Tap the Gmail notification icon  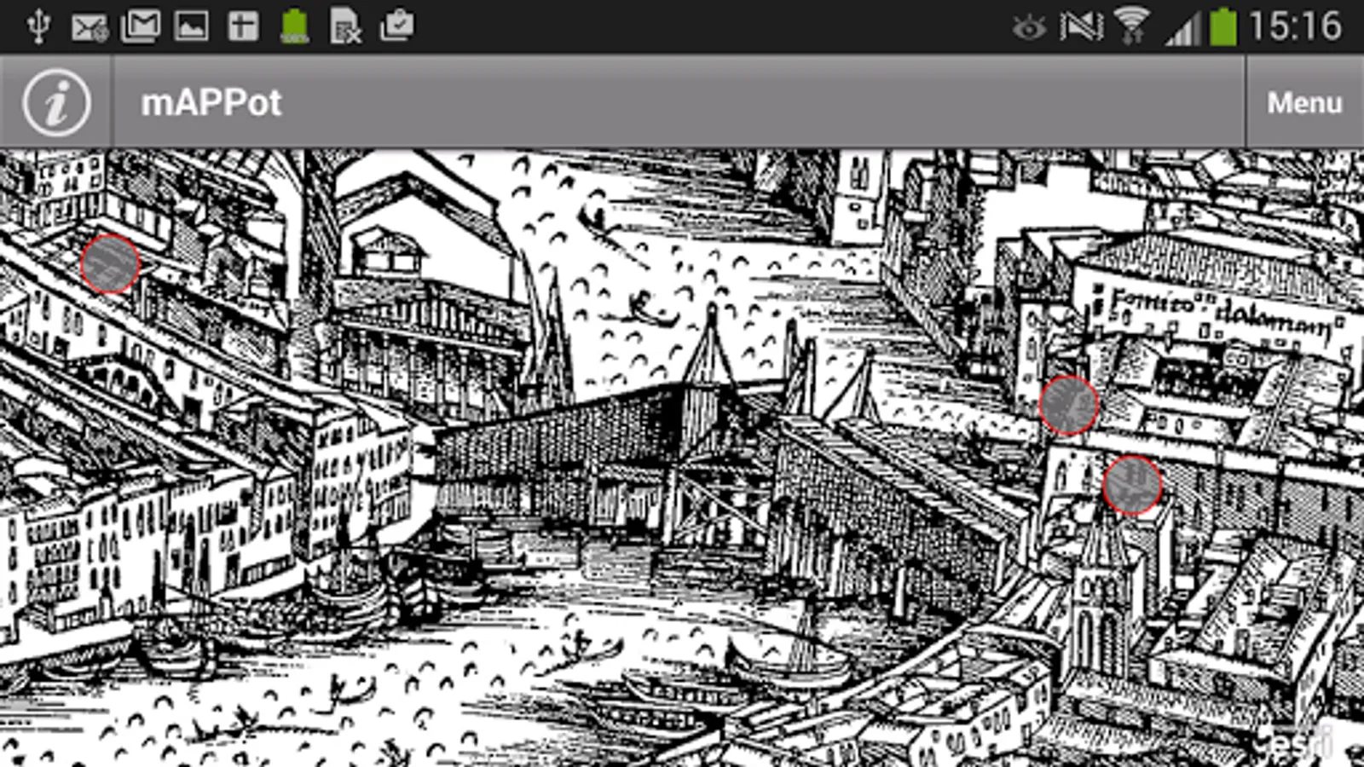coord(141,26)
